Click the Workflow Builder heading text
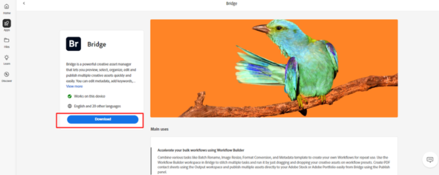 click(200, 150)
